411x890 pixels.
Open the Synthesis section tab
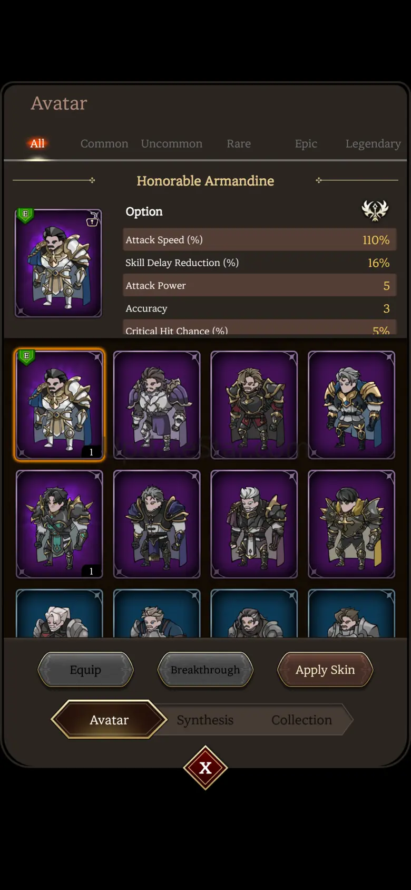205,720
